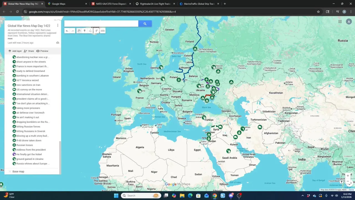
Task: Click the map marker in Saudi Arabia
Action: click(x=228, y=151)
